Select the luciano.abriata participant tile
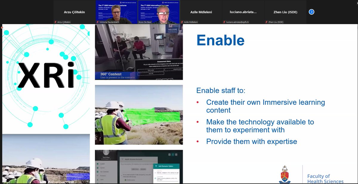The image size is (358, 184). tap(243, 12)
